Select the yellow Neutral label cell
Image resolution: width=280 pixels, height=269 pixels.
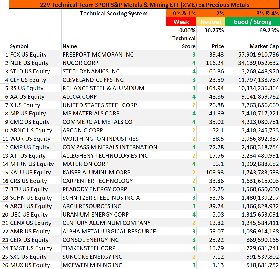pyautogui.click(x=210, y=22)
